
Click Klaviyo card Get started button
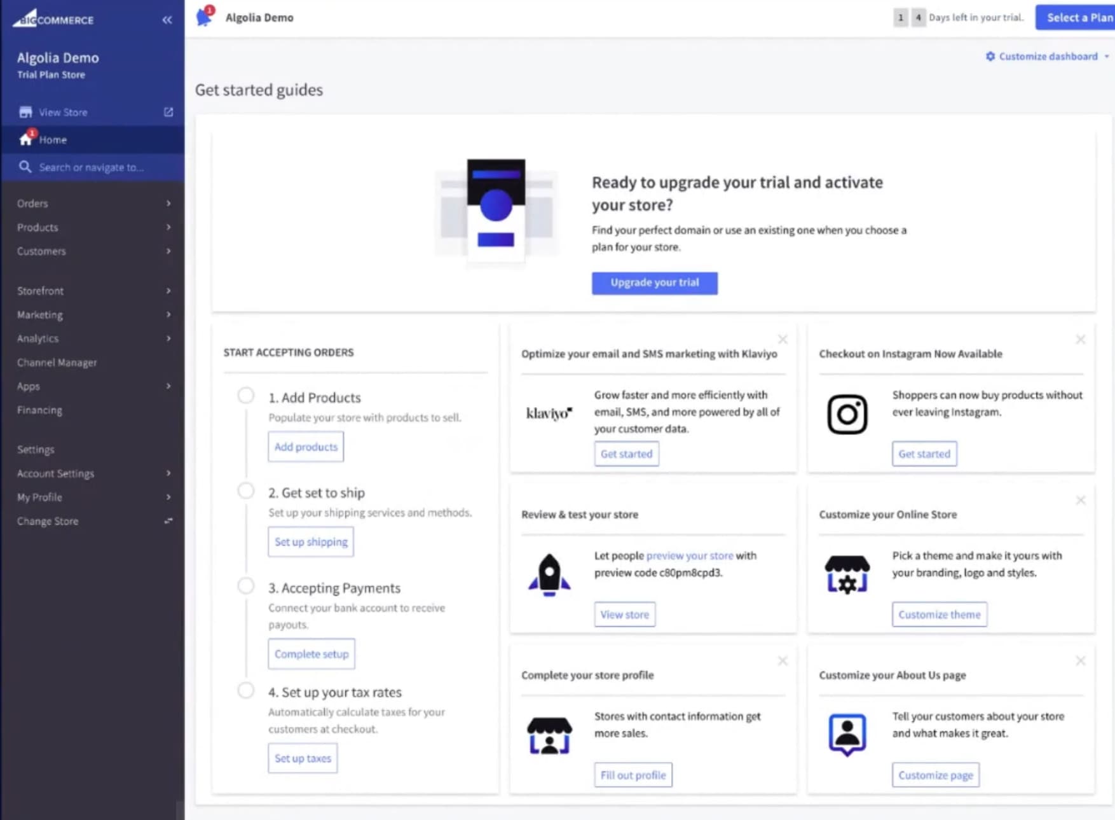coord(627,454)
